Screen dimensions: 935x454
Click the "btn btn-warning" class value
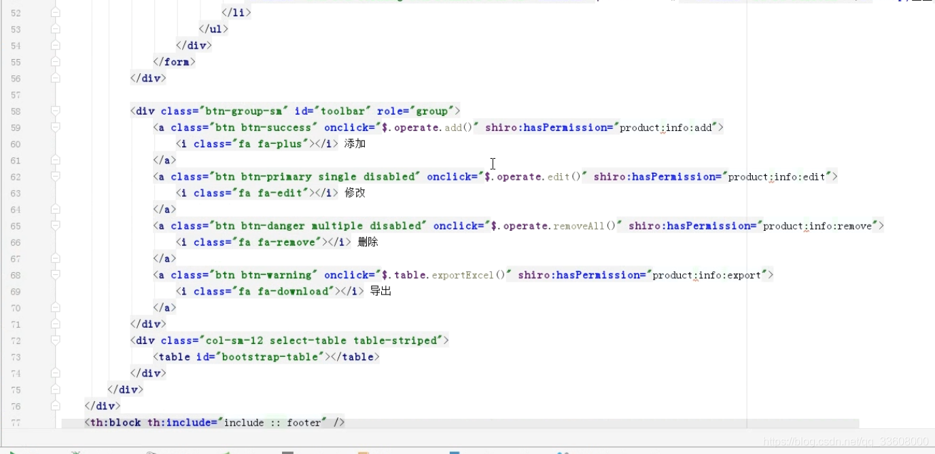point(264,275)
